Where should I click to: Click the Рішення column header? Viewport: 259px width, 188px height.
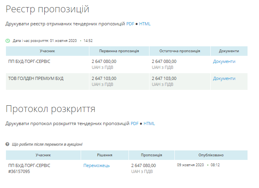pos(104,155)
